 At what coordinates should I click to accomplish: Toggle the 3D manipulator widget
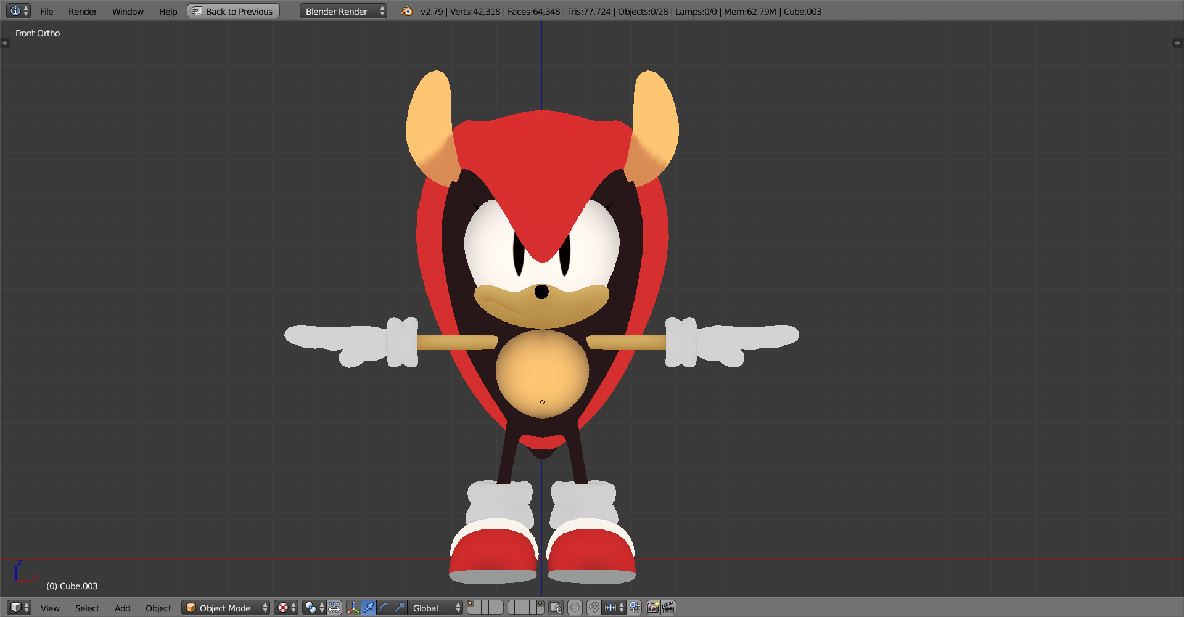pos(353,608)
